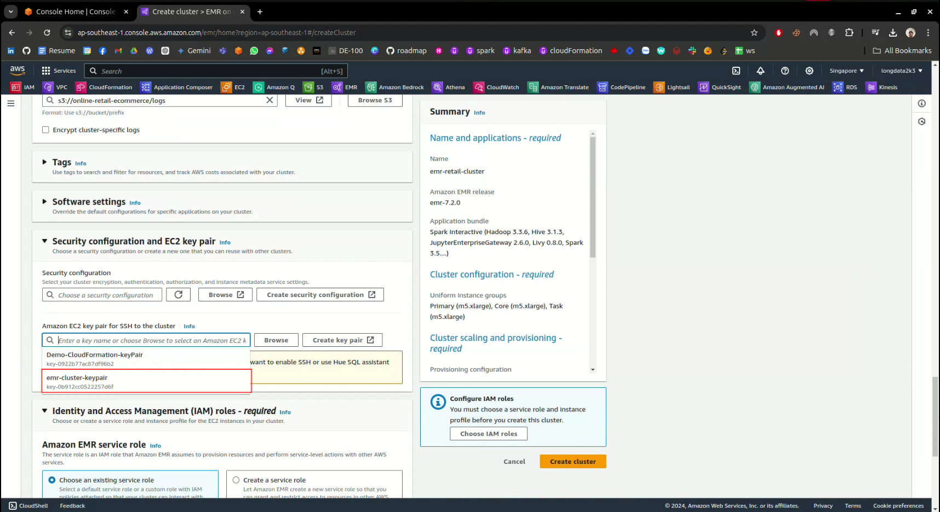Refresh security configuration list

tap(179, 295)
